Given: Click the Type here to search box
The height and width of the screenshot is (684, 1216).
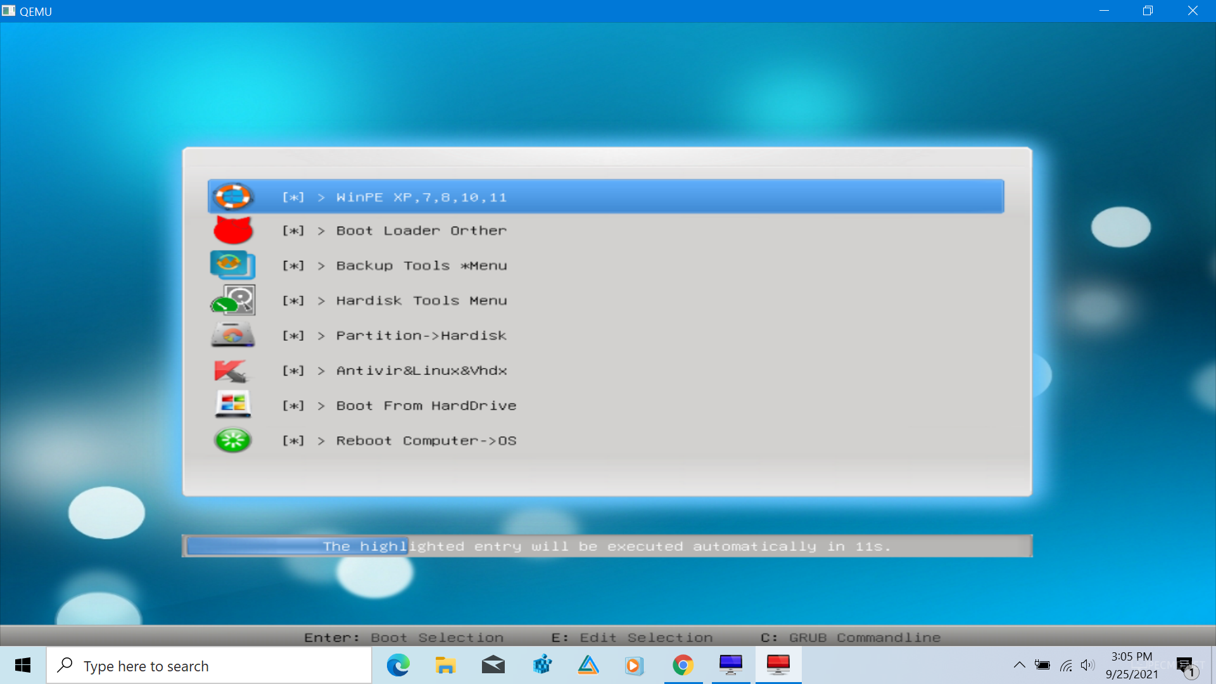Looking at the screenshot, I should click(209, 665).
